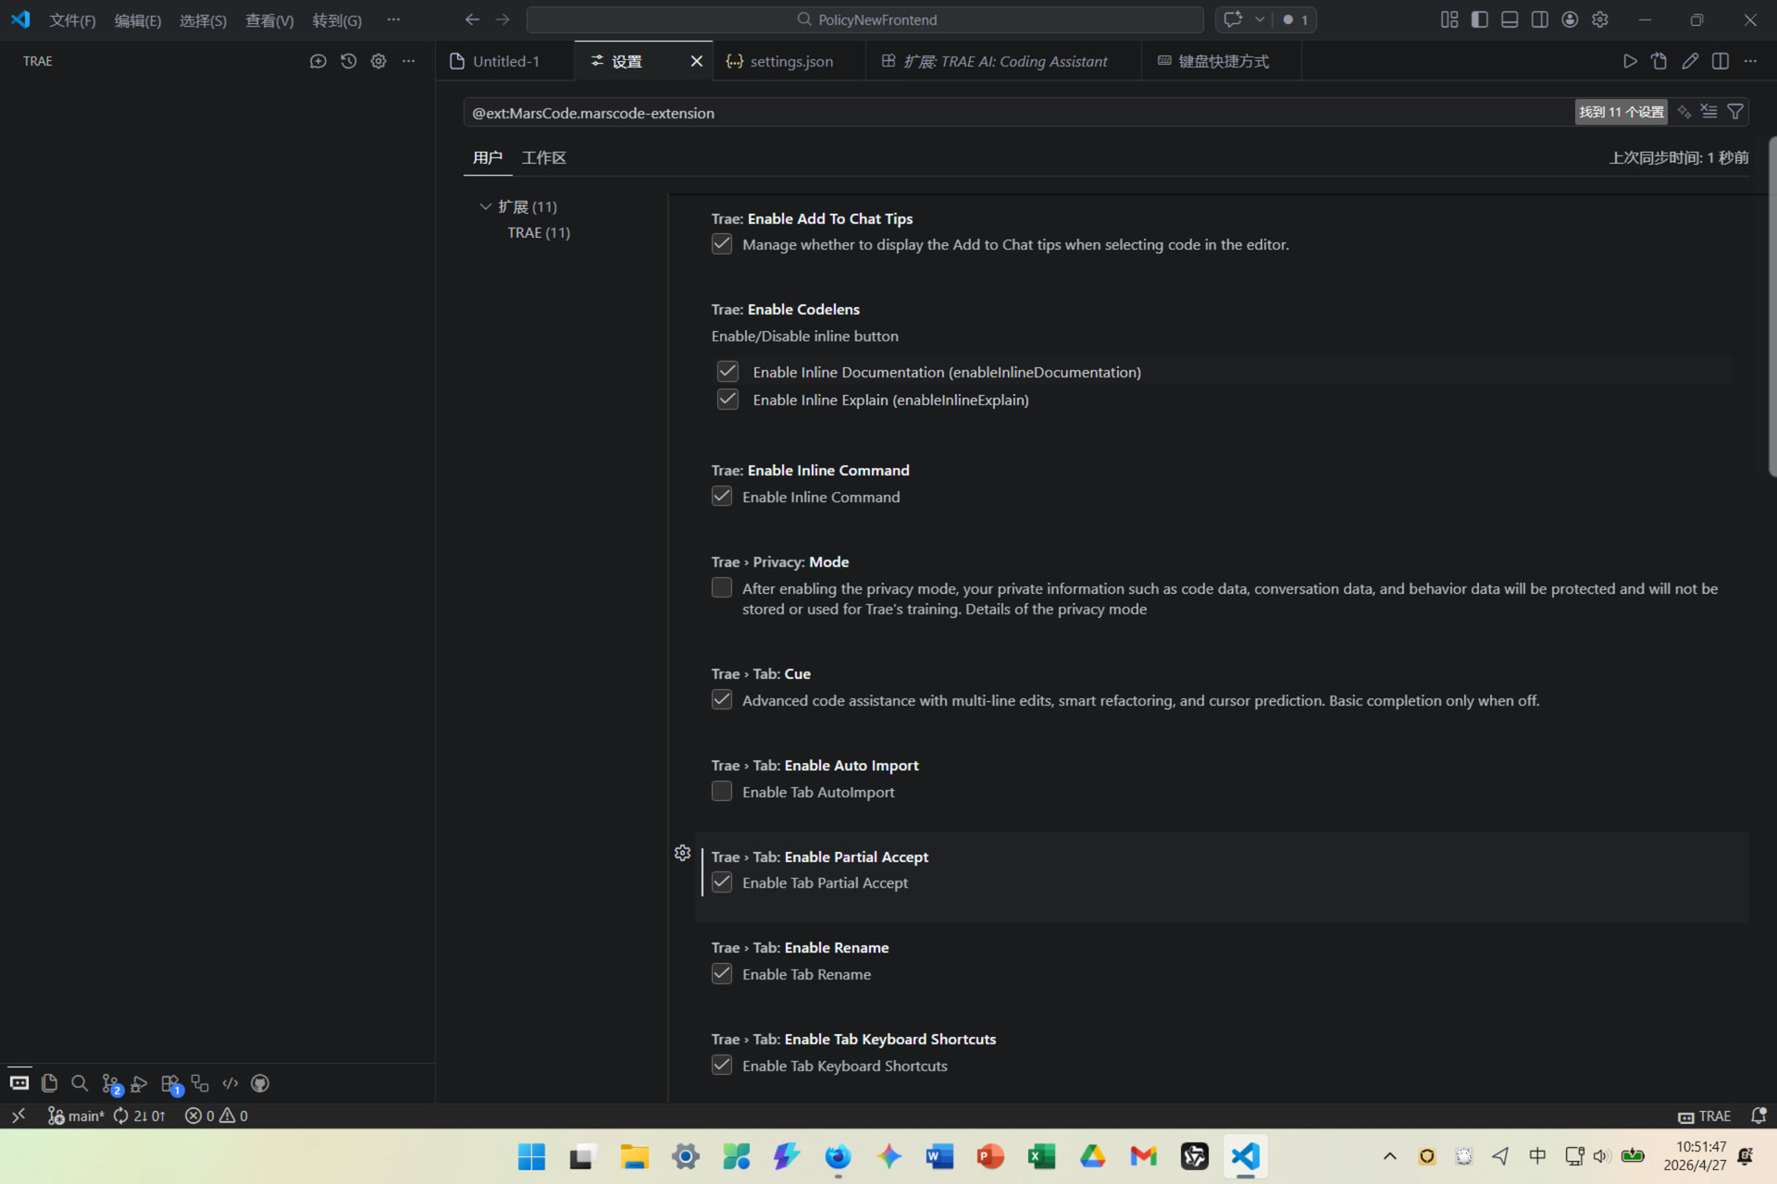Open the TRAE chat panel icon in the activity bar
Screen dimensions: 1777x1184
click(19, 1083)
